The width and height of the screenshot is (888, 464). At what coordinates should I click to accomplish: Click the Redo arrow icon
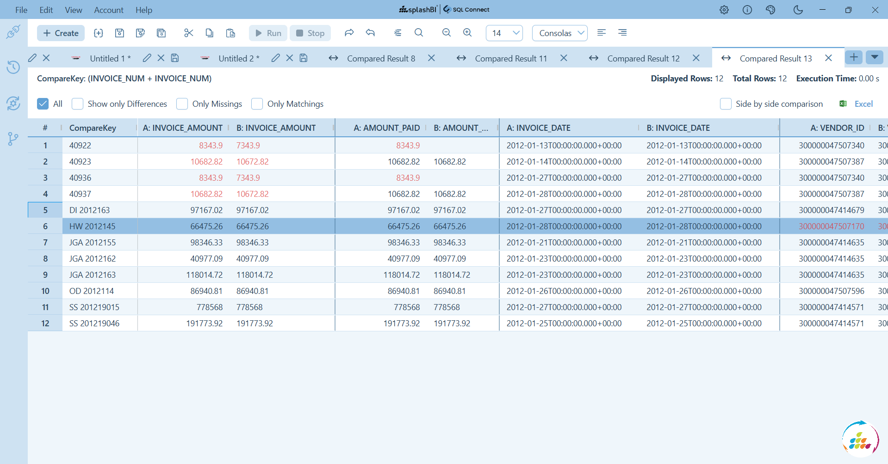[x=349, y=32]
